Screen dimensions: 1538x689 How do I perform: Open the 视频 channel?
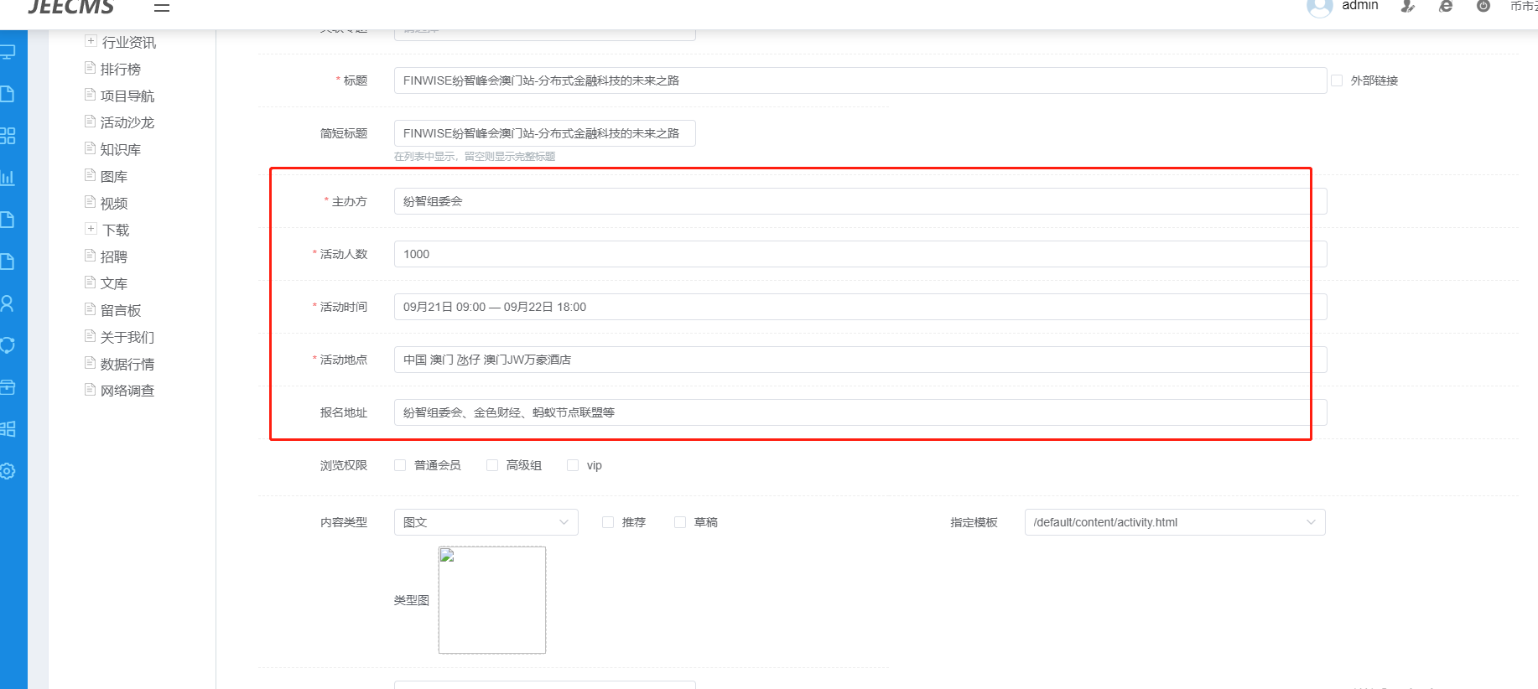tap(114, 204)
